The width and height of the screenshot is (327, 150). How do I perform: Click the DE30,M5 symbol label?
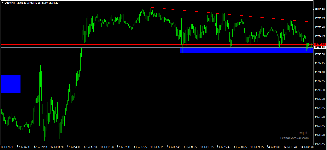[x=10, y=2]
